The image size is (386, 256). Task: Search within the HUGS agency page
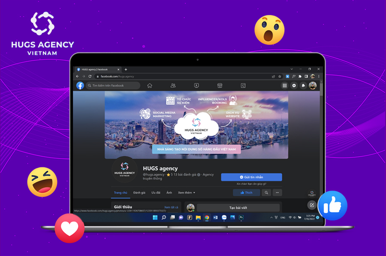266,193
